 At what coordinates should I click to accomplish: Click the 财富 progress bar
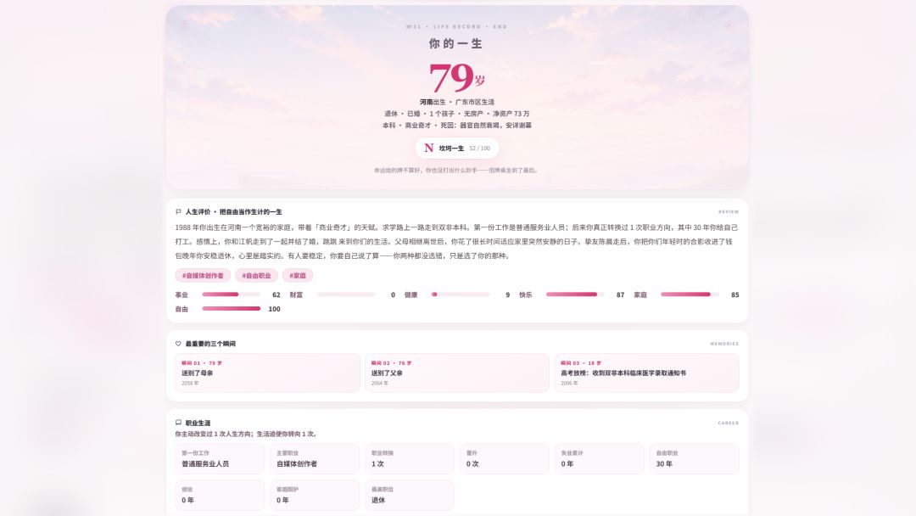[346, 294]
